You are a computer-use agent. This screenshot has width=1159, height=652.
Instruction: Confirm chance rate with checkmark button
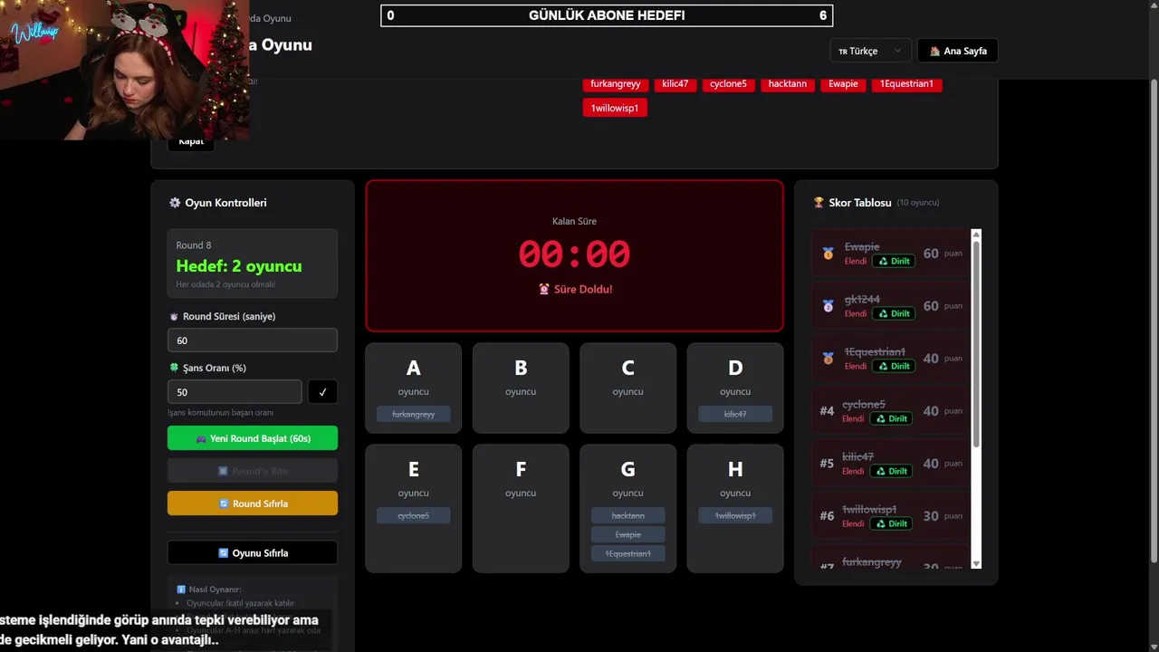pos(322,392)
